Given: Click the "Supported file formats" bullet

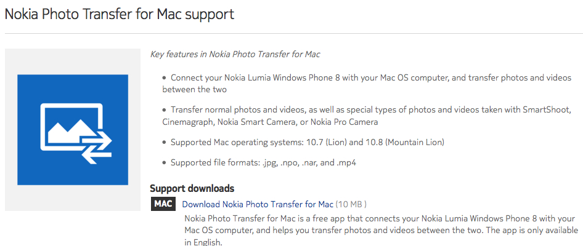Looking at the screenshot, I should point(263,163).
